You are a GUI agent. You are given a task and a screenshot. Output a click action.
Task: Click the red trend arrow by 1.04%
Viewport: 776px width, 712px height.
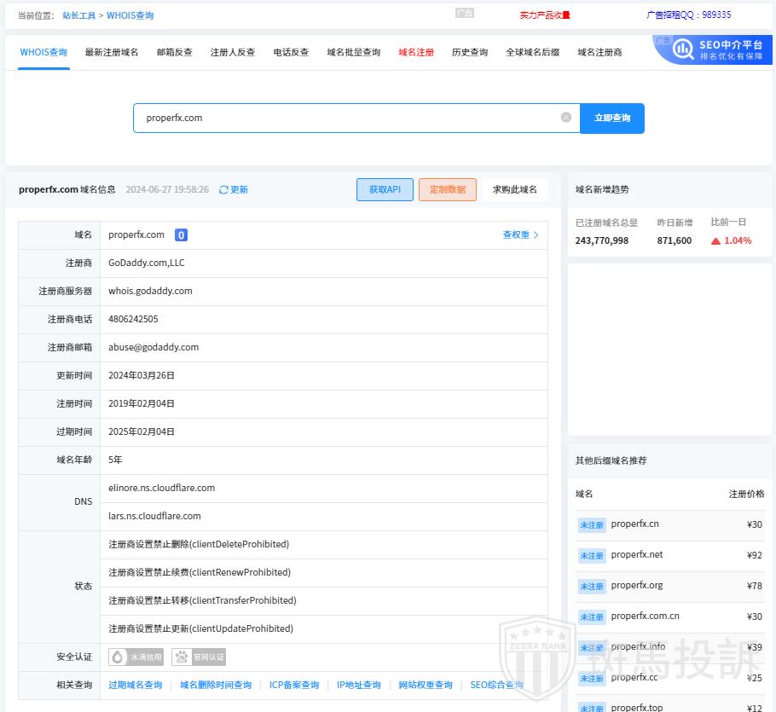tap(716, 241)
